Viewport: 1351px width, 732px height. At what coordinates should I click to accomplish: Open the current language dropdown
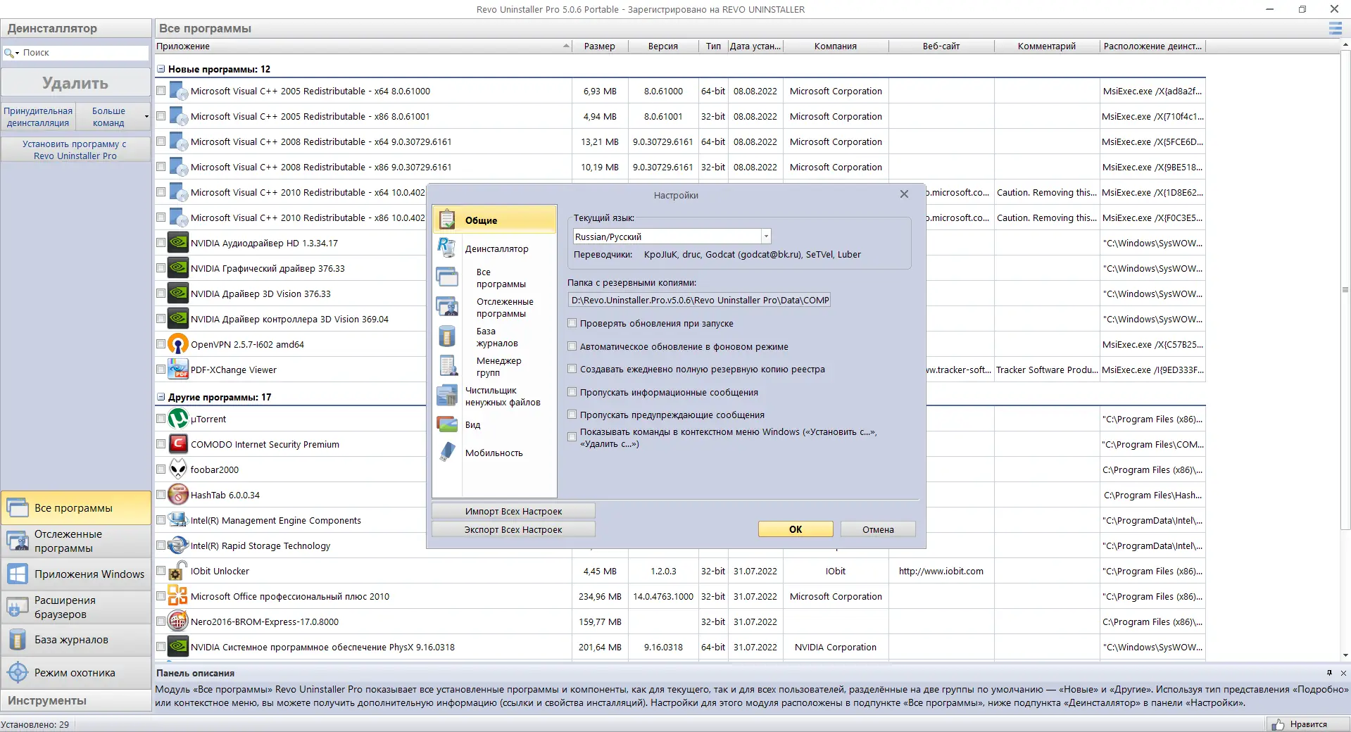tap(766, 236)
